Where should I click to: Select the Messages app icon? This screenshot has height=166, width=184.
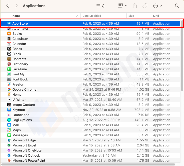(x=9, y=135)
